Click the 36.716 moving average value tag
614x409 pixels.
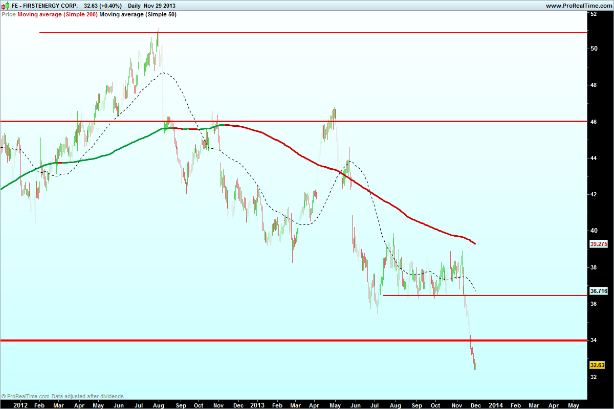[598, 291]
